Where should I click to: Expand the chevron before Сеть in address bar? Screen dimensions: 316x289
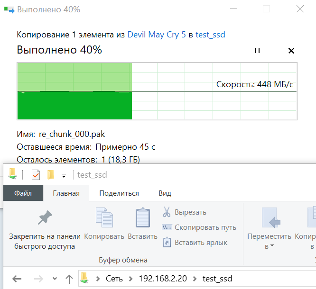click(x=98, y=279)
